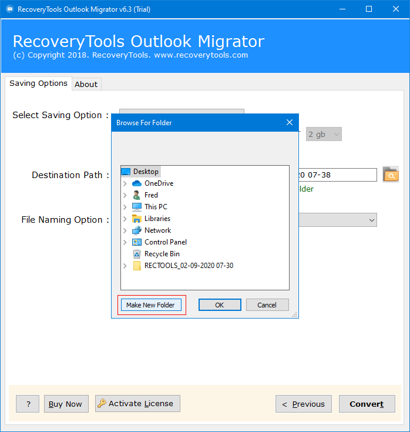Click the OneDrive cloud icon
410x432 pixels.
pyautogui.click(x=137, y=183)
